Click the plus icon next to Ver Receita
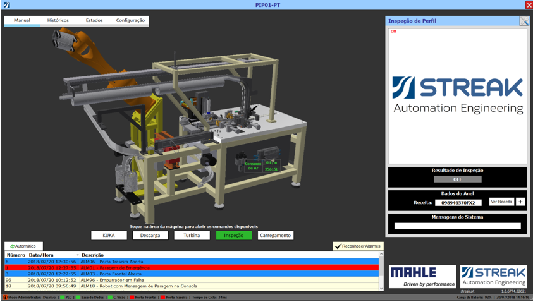Image resolution: width=533 pixels, height=302 pixels. (x=520, y=202)
